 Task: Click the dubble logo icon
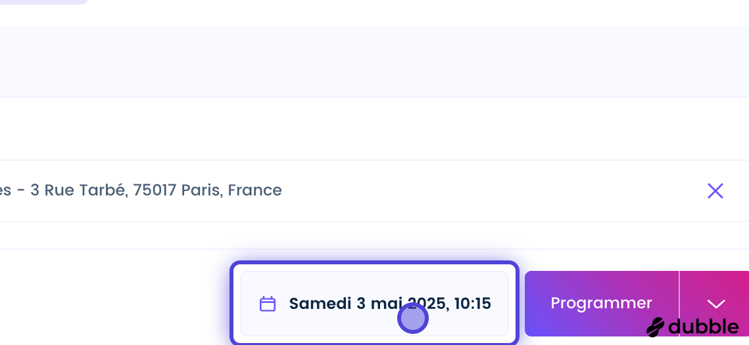[x=656, y=327]
